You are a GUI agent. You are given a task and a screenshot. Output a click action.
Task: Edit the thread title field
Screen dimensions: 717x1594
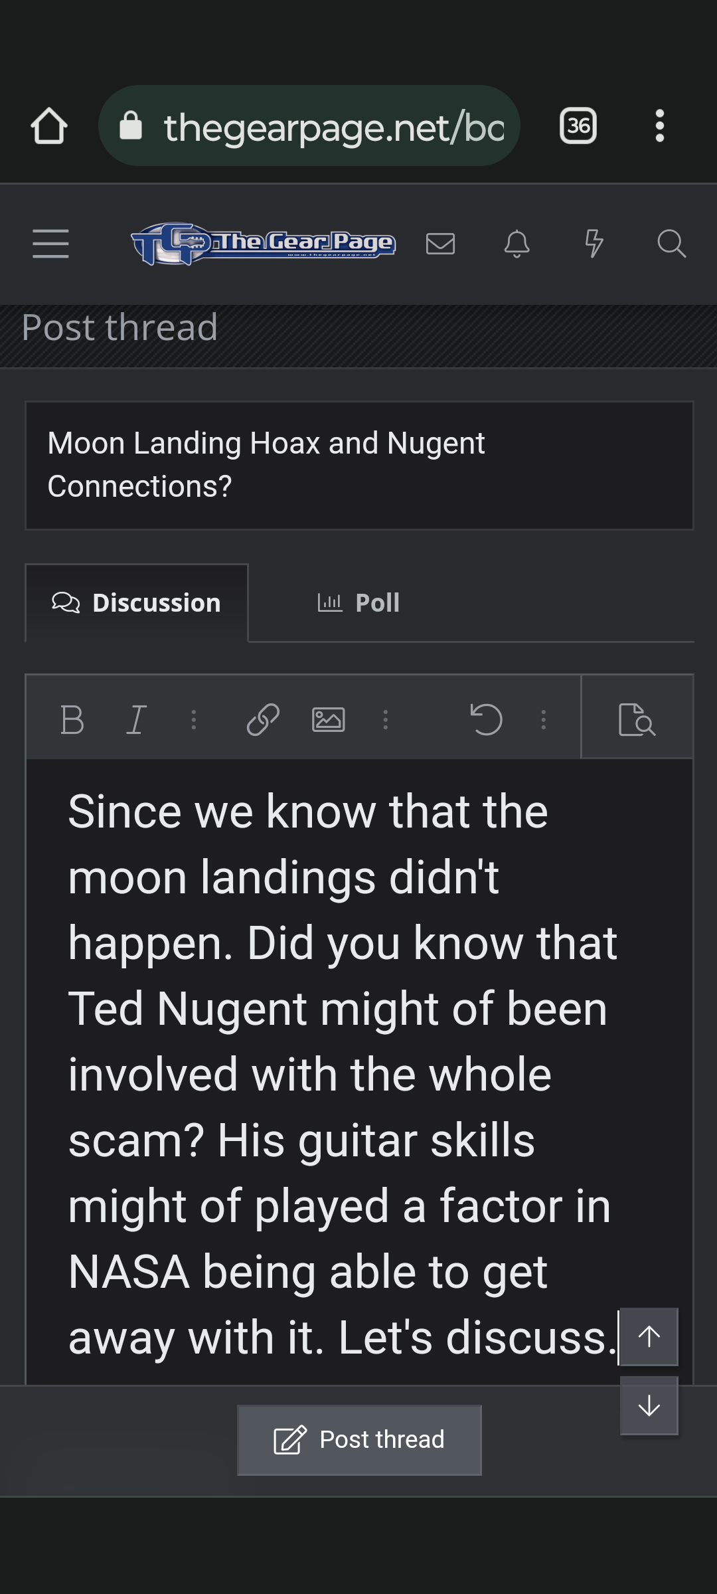tap(359, 465)
